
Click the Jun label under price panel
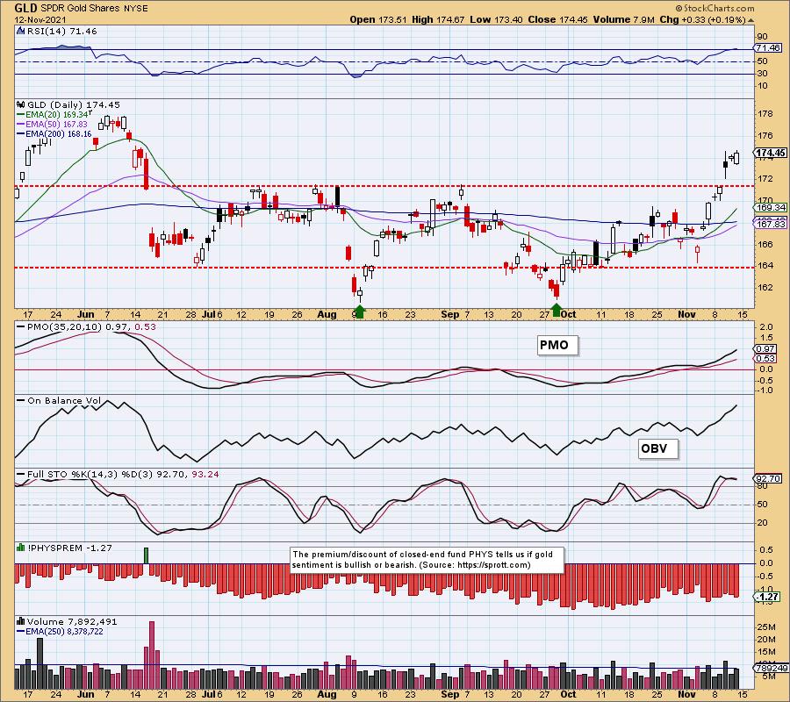86,314
